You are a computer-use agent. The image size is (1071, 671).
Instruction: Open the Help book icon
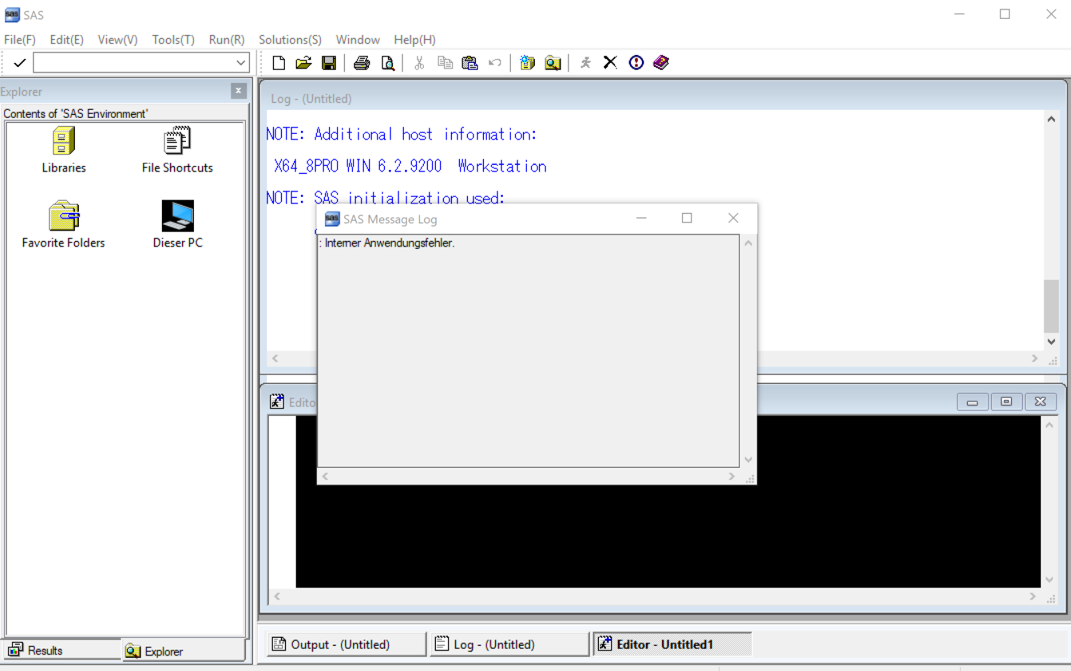coord(661,63)
